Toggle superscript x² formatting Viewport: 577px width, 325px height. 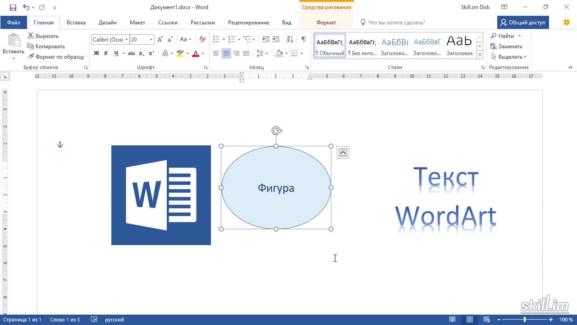click(x=151, y=53)
